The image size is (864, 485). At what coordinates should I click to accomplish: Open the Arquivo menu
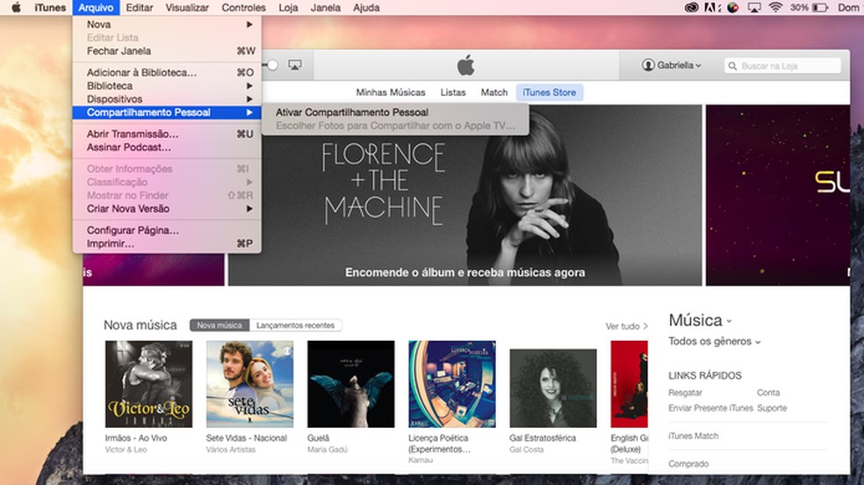click(x=96, y=7)
